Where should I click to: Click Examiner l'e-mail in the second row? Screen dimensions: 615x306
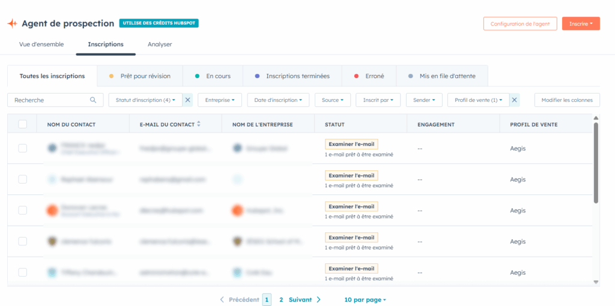click(351, 175)
